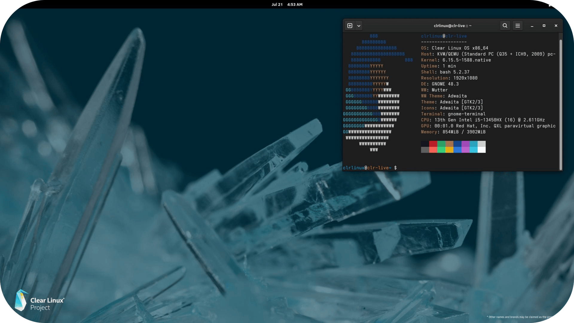Image resolution: width=574 pixels, height=323 pixels.
Task: Click the Terminal: gnome-terminal line
Action: [x=453, y=114]
